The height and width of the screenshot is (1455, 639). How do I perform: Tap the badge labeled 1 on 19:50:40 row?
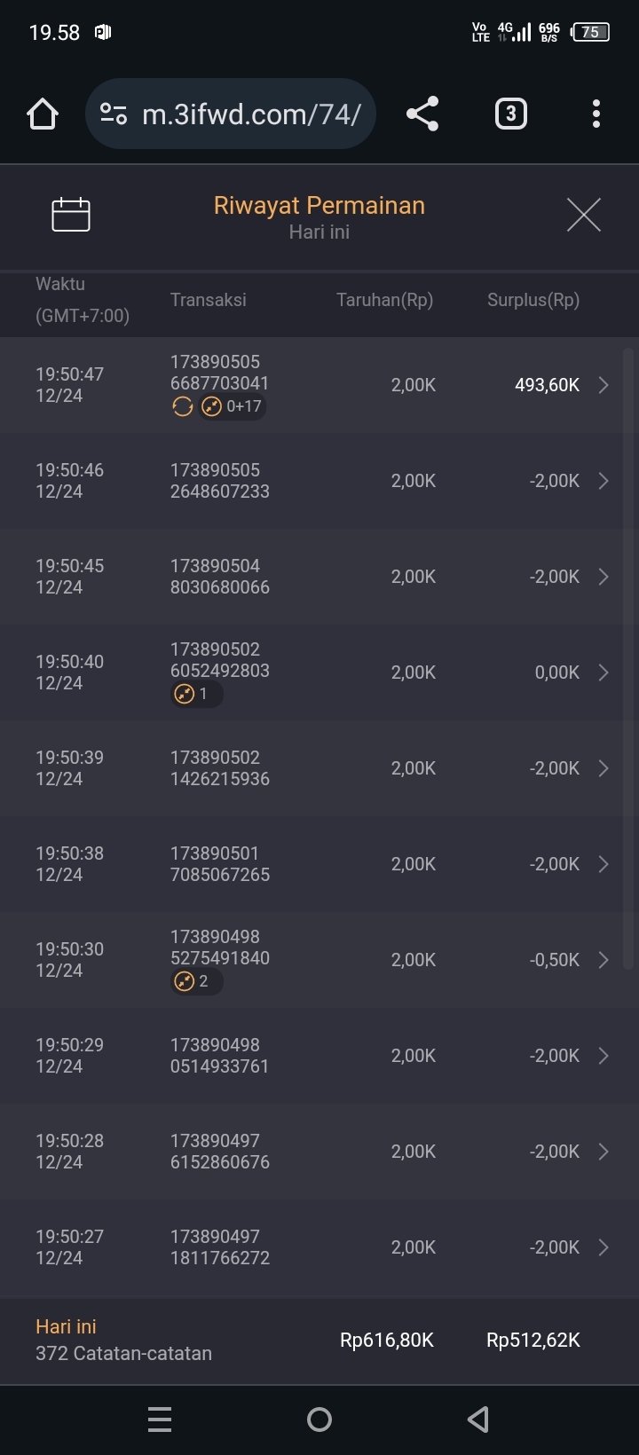195,694
